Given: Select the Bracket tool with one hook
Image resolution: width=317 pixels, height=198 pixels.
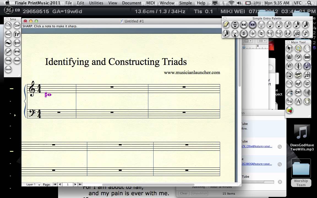Looking at the screenshot, I should point(8,61).
